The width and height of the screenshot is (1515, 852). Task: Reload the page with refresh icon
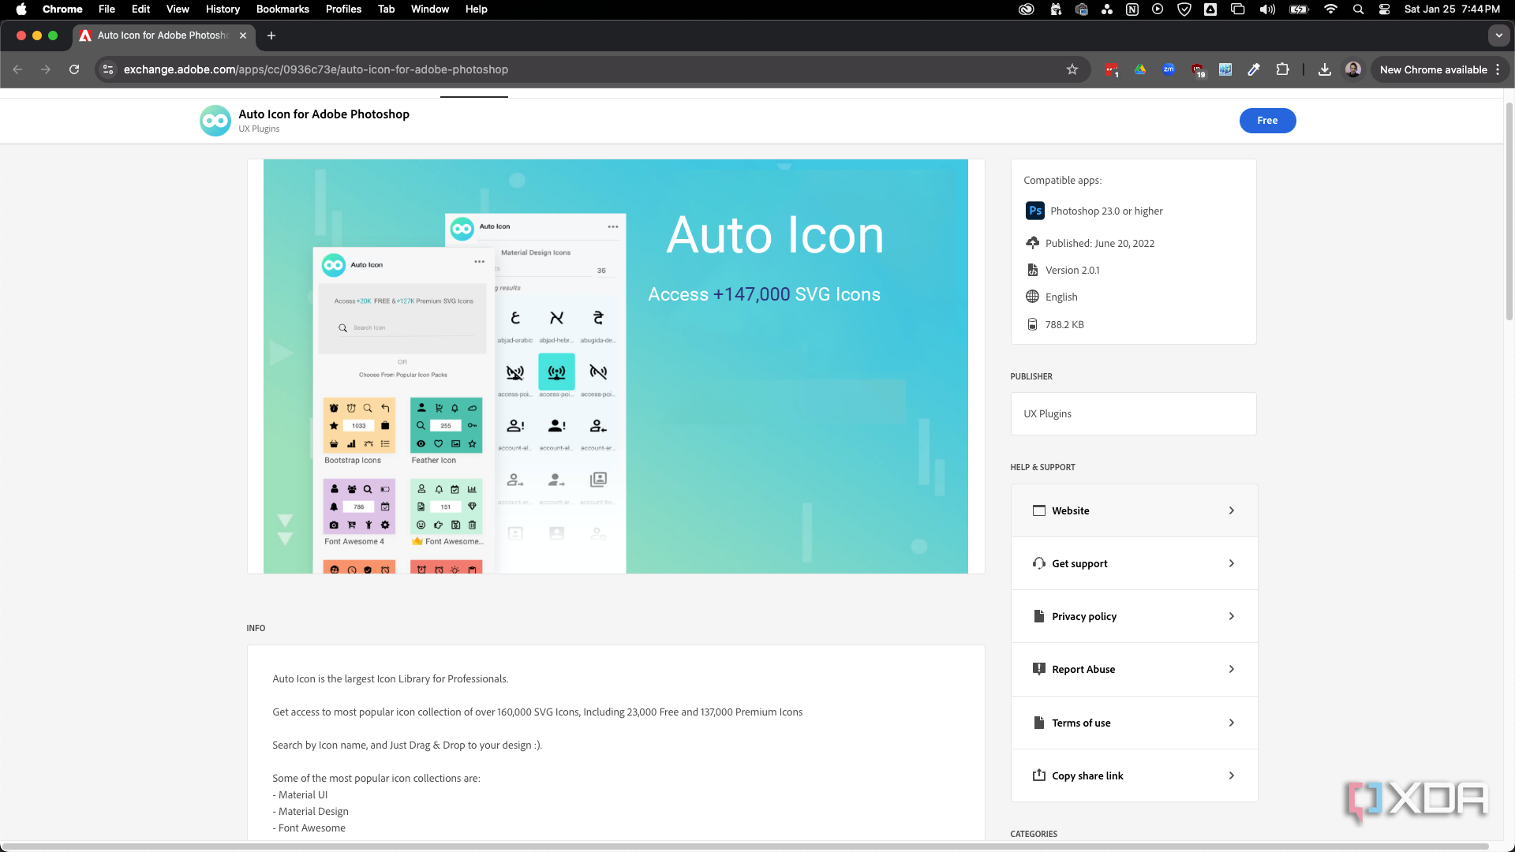(x=74, y=69)
